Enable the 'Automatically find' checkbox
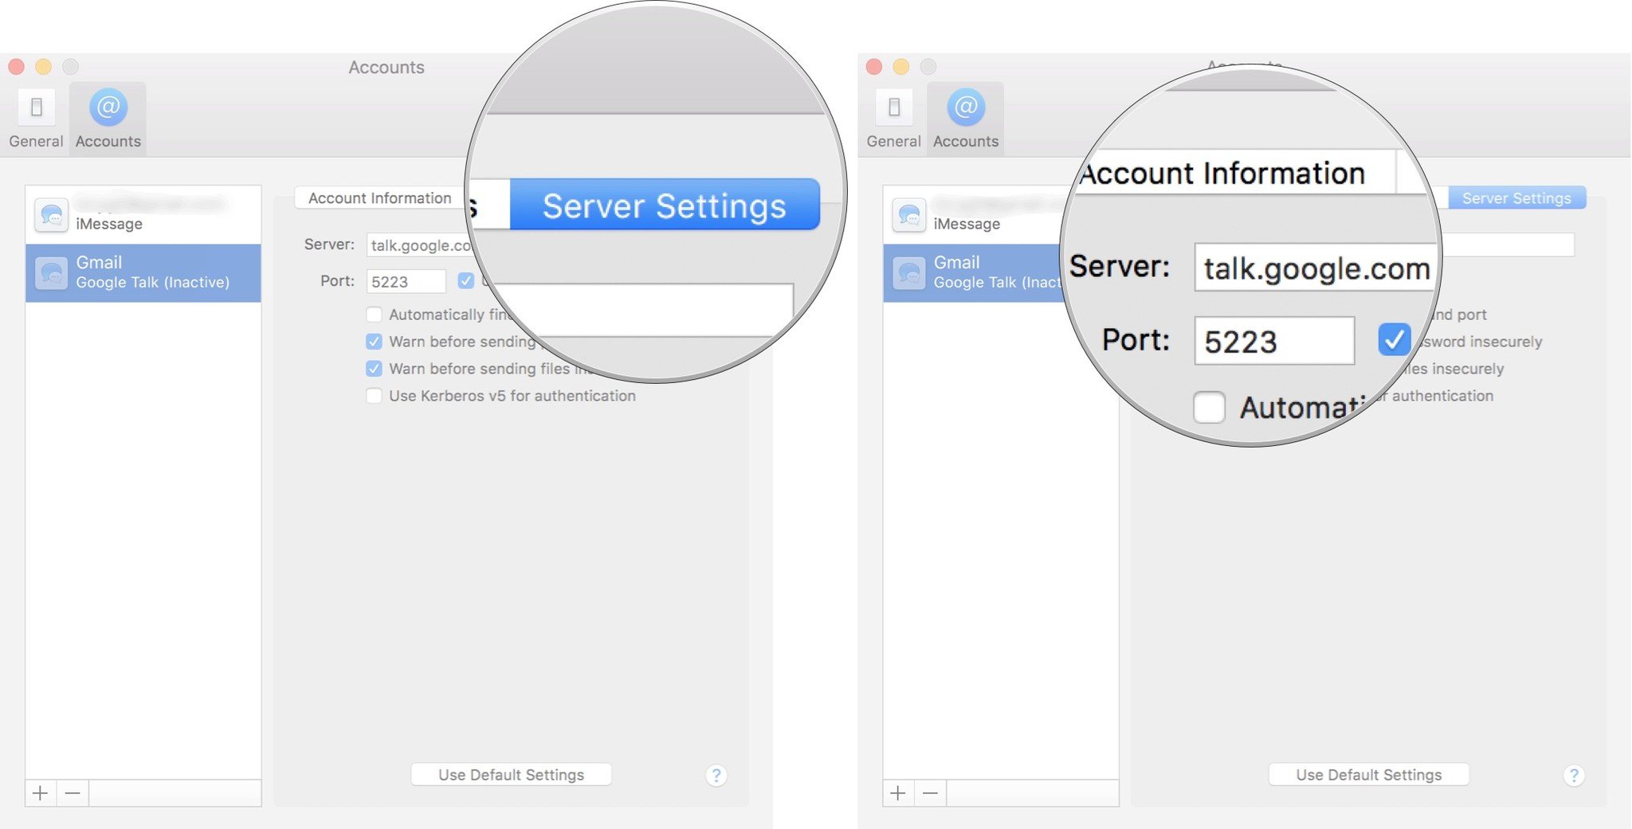This screenshot has width=1632, height=829. coord(374,315)
